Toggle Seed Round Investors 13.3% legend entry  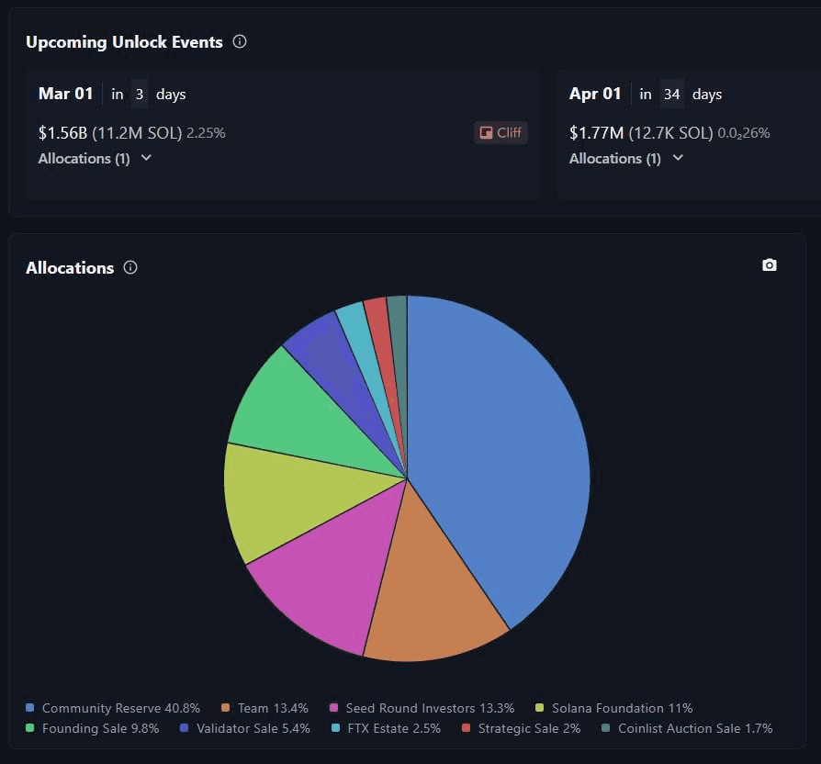[422, 708]
